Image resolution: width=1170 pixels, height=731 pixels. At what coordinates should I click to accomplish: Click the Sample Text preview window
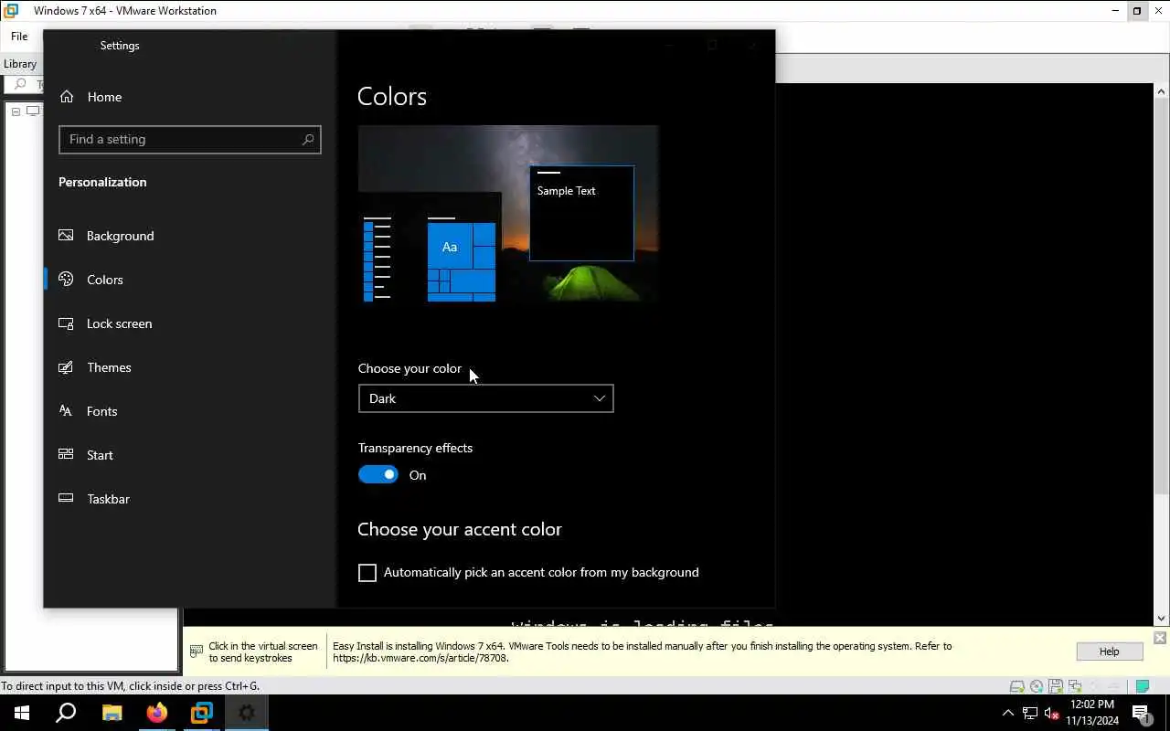581,213
